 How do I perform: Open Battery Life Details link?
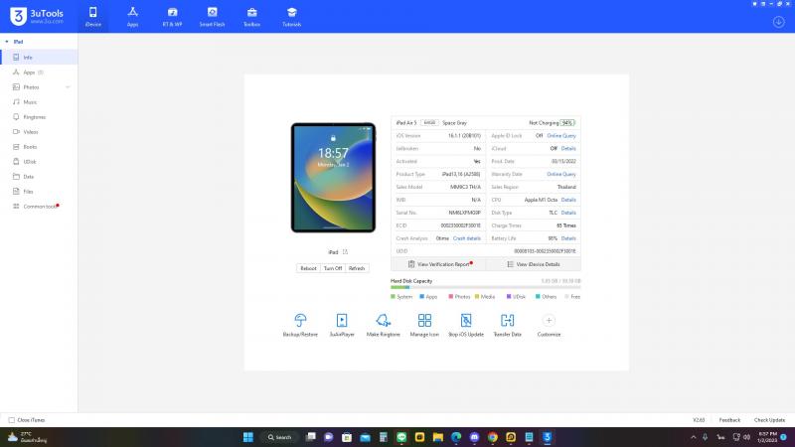pyautogui.click(x=568, y=238)
